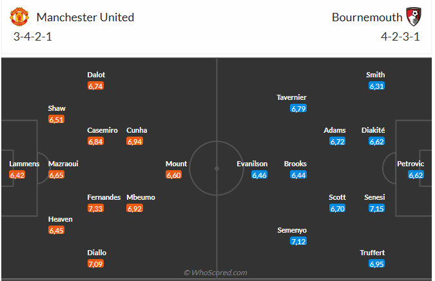This screenshot has height=281, width=435.
Task: Click Diallo's 7,09 rating badge
Action: coord(96,264)
